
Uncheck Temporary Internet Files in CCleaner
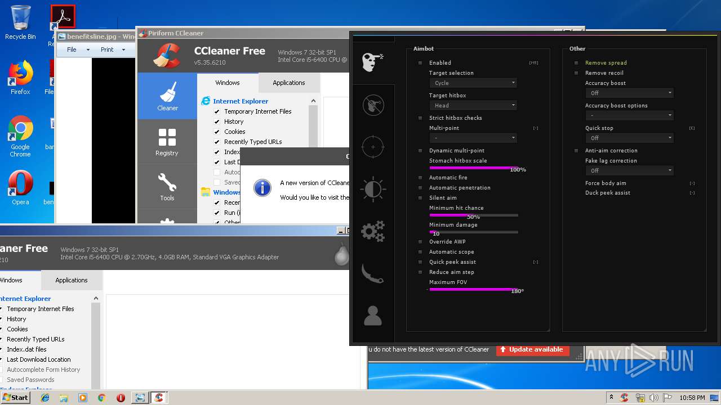pos(217,111)
